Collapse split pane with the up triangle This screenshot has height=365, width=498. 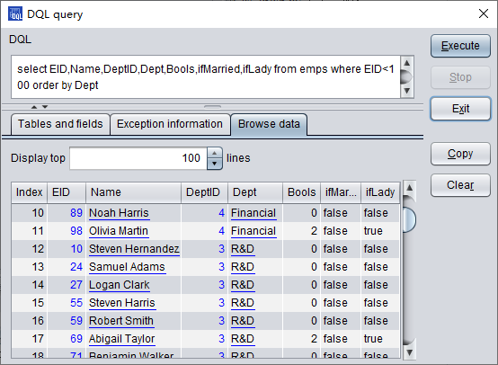34,107
